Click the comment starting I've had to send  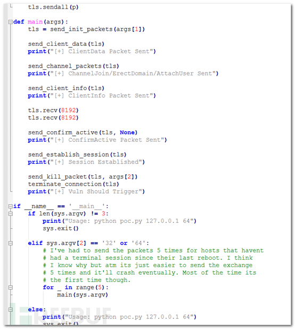coord(153,251)
